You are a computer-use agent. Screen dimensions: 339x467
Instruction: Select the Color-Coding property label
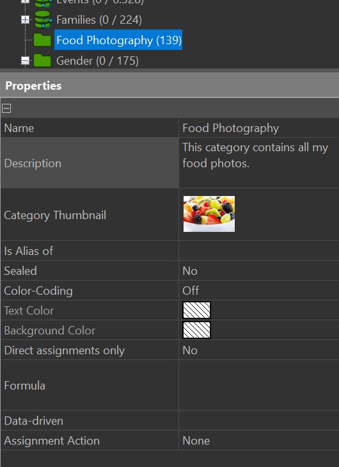[38, 291]
